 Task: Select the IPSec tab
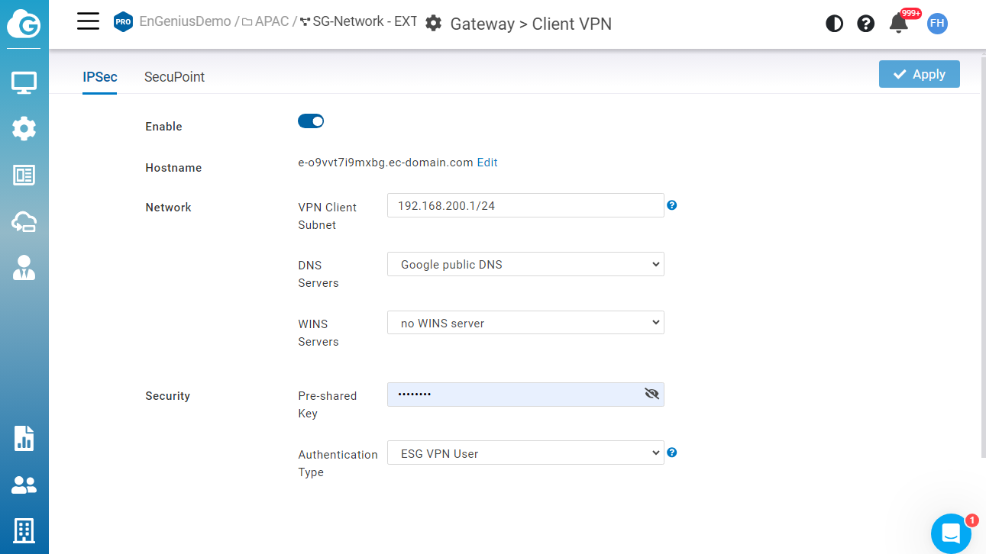click(x=100, y=77)
